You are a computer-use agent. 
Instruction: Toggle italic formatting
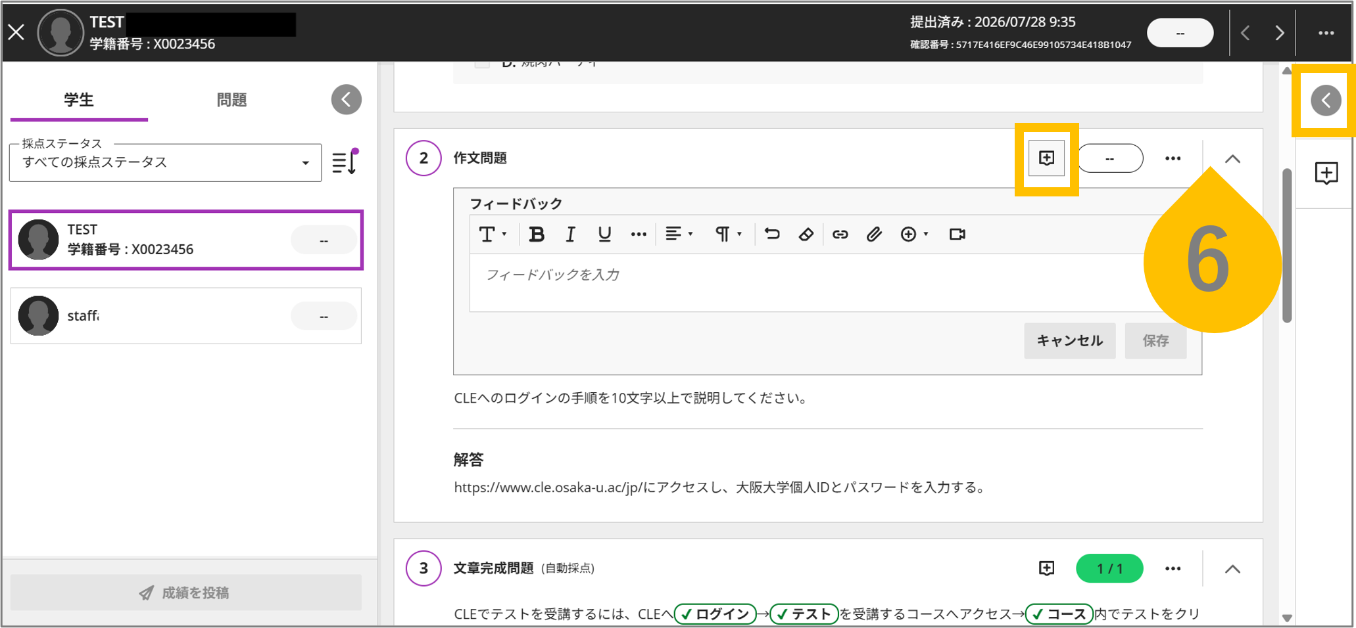pos(570,234)
